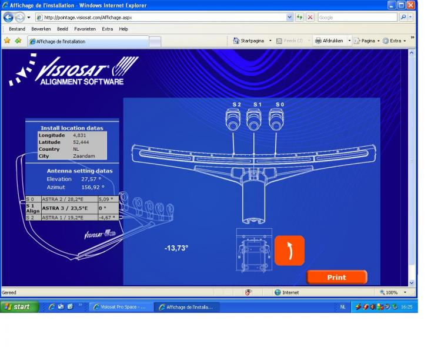Expand the address bar URL dropdown

pos(289,18)
